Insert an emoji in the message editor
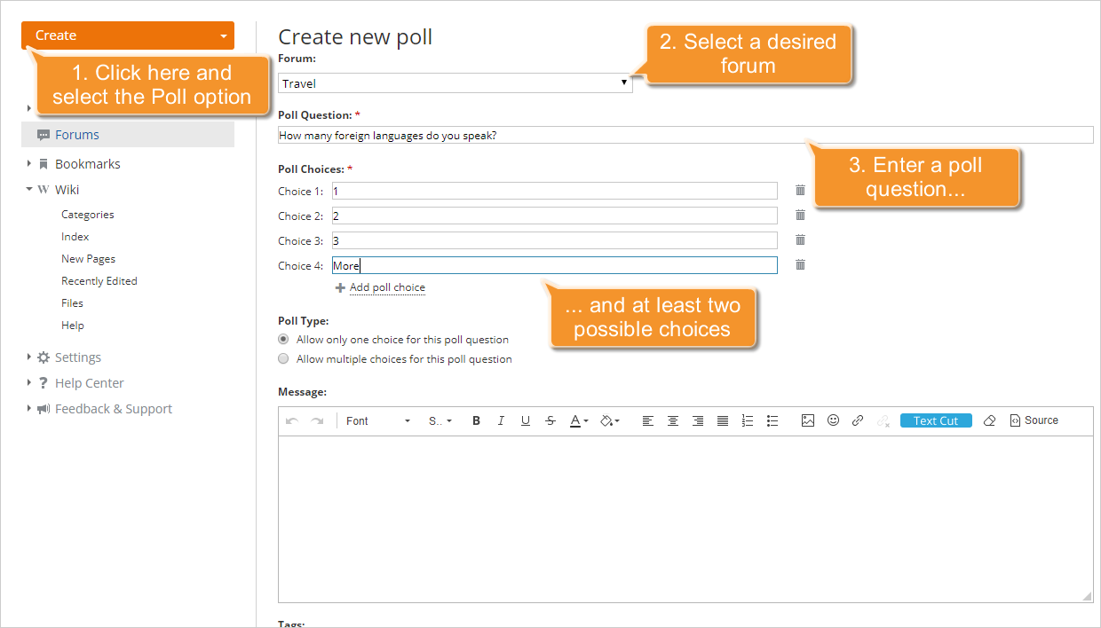The height and width of the screenshot is (628, 1101). point(833,420)
